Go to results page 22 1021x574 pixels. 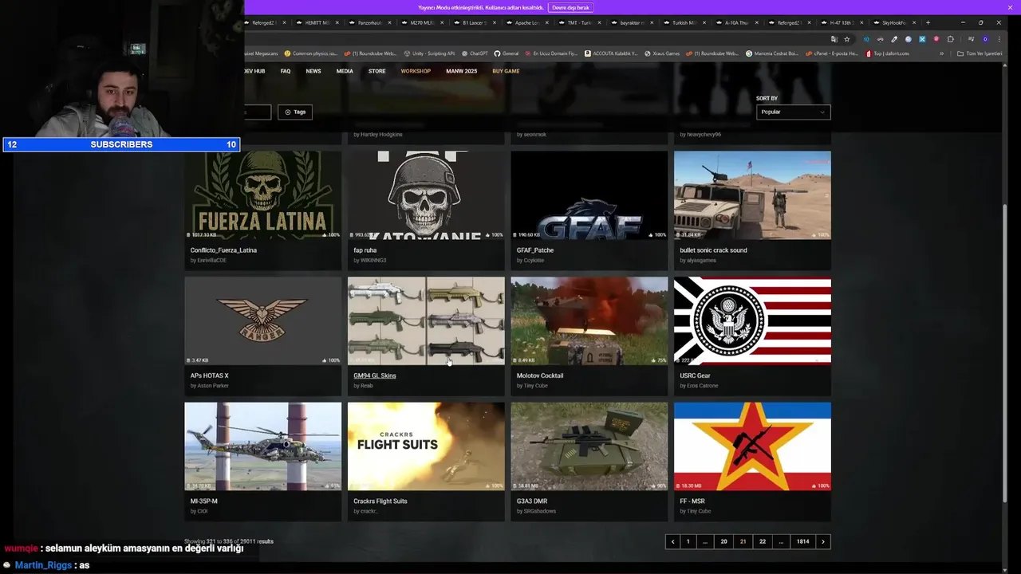763,541
